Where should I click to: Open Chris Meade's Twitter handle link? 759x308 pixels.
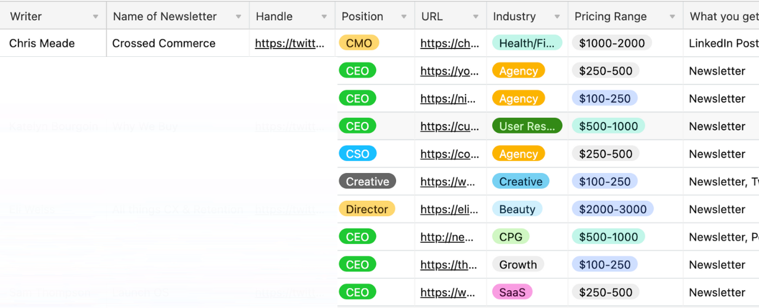point(290,43)
